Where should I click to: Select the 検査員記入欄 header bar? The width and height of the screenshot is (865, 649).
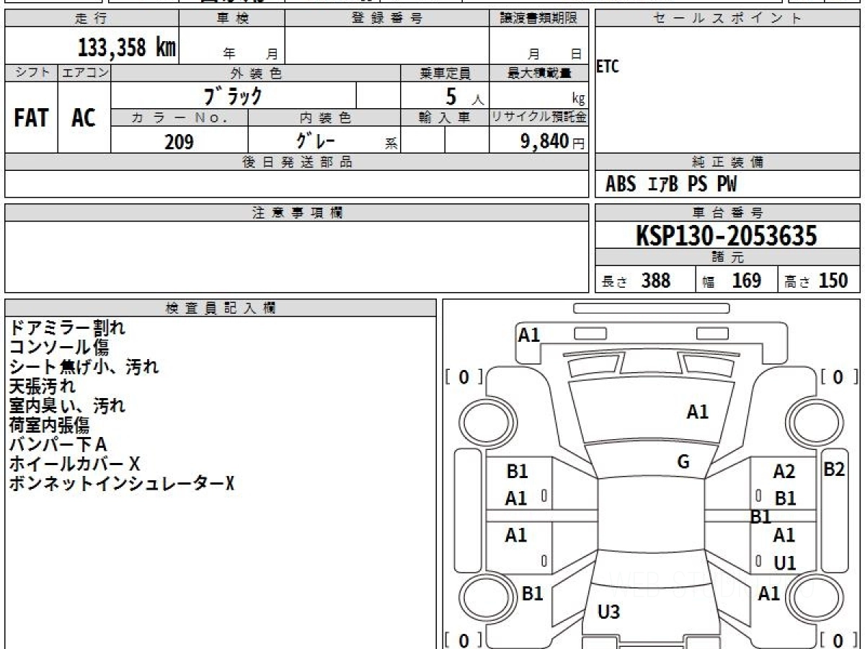221,308
